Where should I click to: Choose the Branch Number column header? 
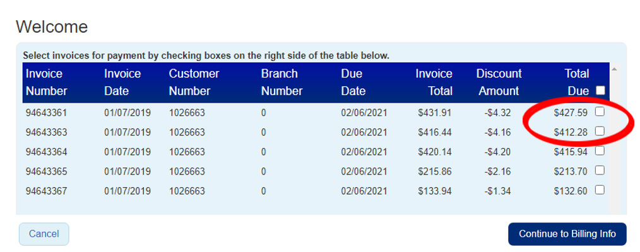pos(281,83)
